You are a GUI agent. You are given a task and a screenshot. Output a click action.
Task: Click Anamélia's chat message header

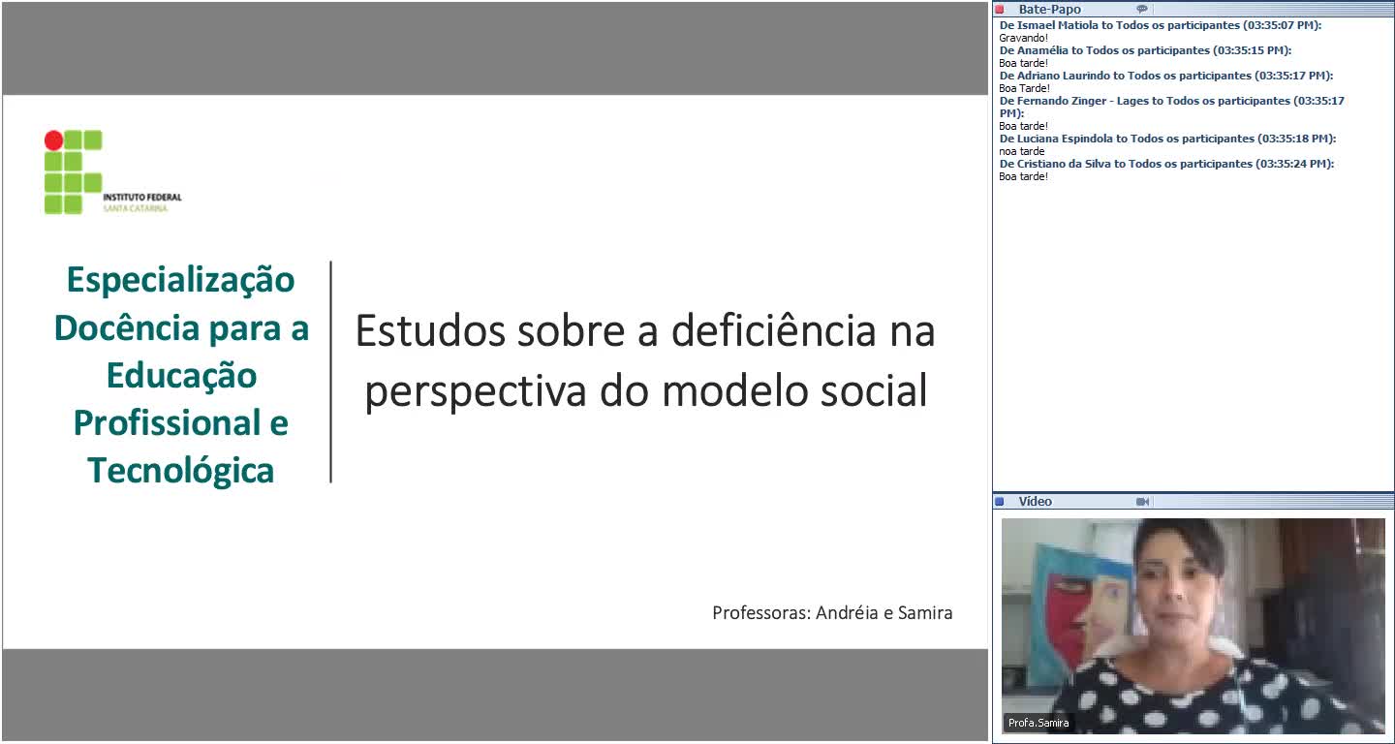click(1145, 50)
